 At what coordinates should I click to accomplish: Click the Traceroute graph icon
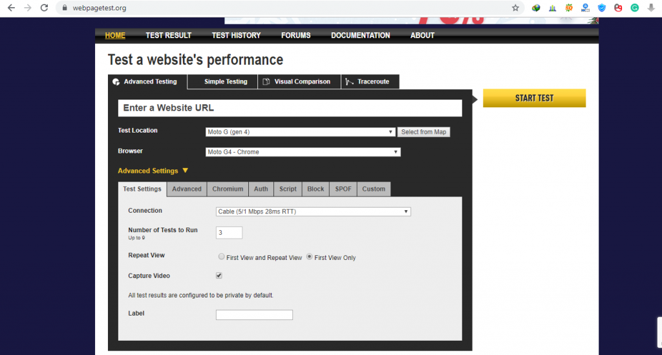coord(349,81)
